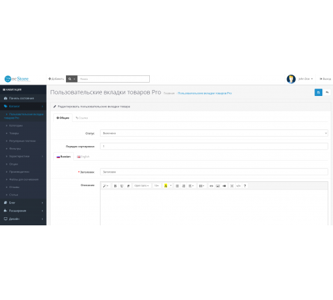333x300 pixels.
Task: Click the Главная breadcrumb link
Action: pos(169,93)
